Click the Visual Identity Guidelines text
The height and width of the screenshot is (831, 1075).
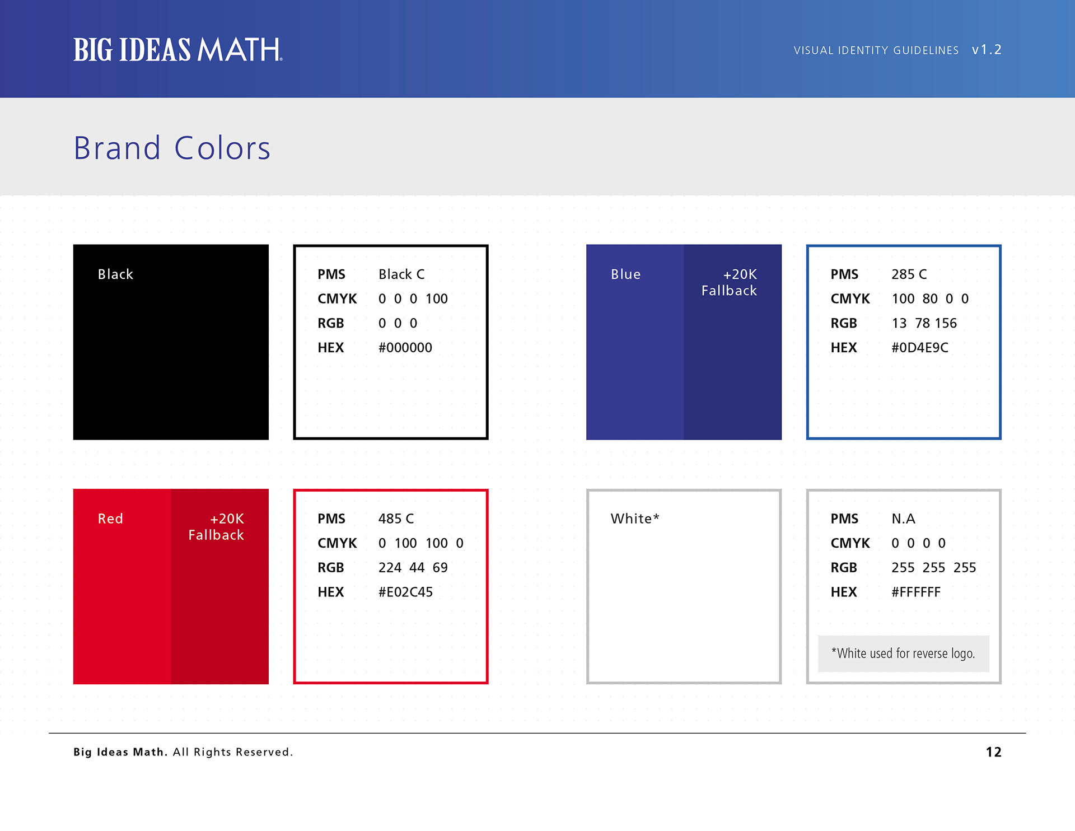[876, 50]
